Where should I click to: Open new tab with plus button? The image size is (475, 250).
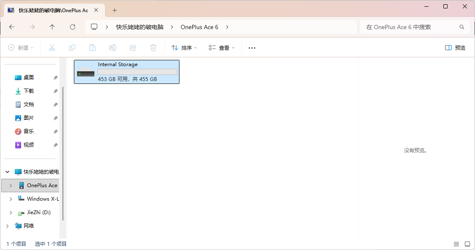[x=114, y=10]
